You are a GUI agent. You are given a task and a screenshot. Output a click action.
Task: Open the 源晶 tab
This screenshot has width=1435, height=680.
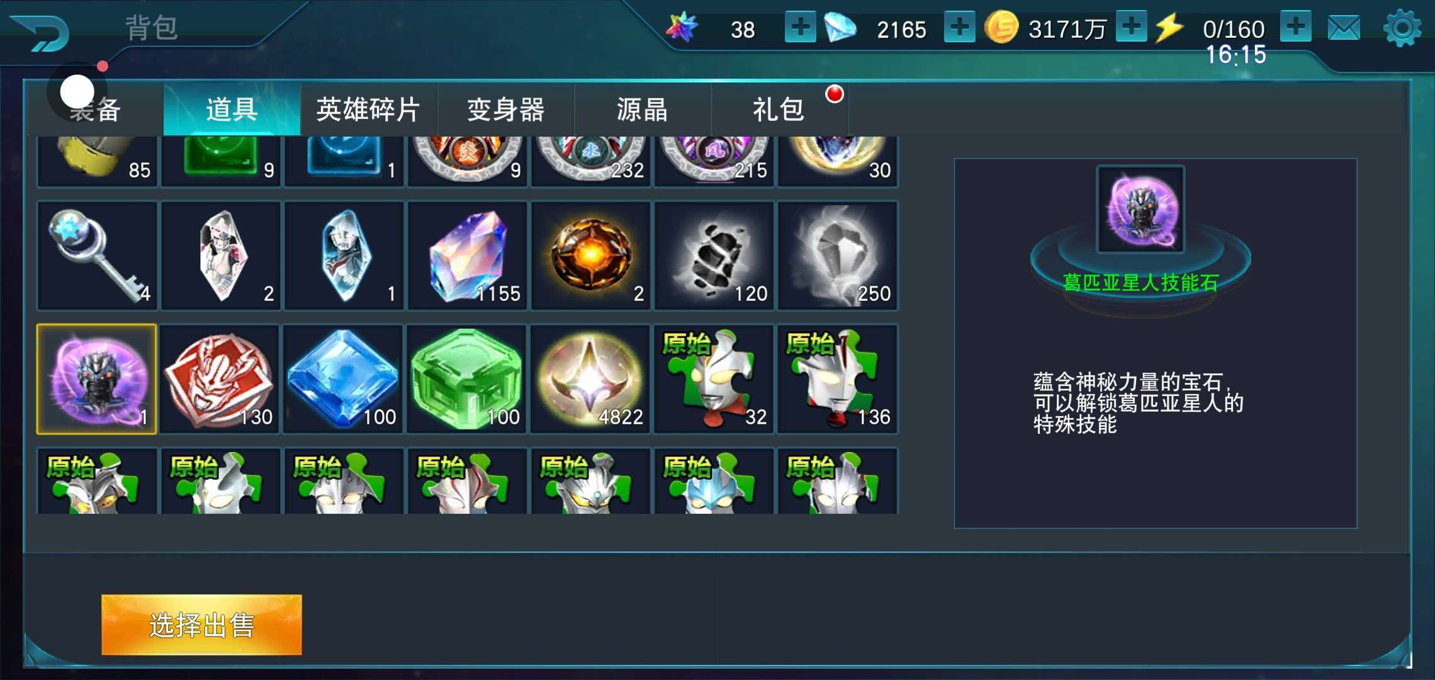[x=642, y=110]
